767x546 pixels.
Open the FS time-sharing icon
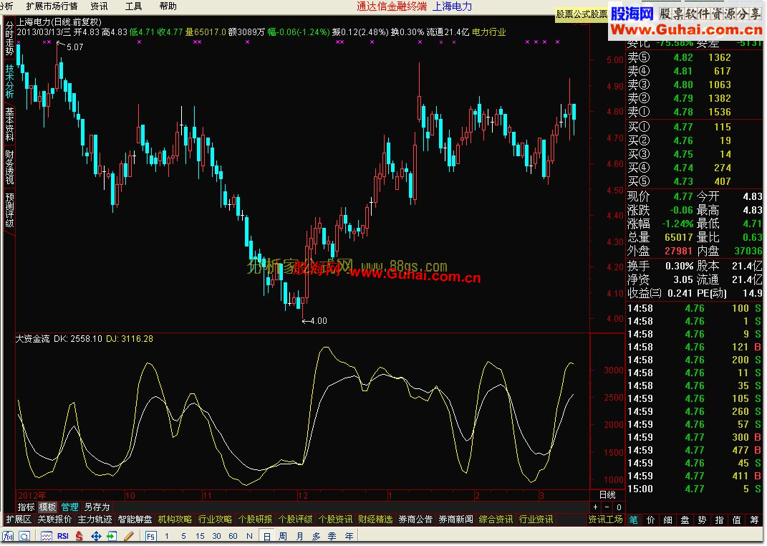click(x=150, y=536)
